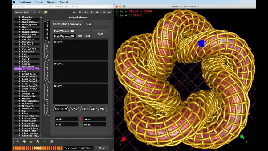Image resolution: width=268 pixels, height=151 pixels.
Task: Select knot_weave in the examples list
Action: point(28,66)
